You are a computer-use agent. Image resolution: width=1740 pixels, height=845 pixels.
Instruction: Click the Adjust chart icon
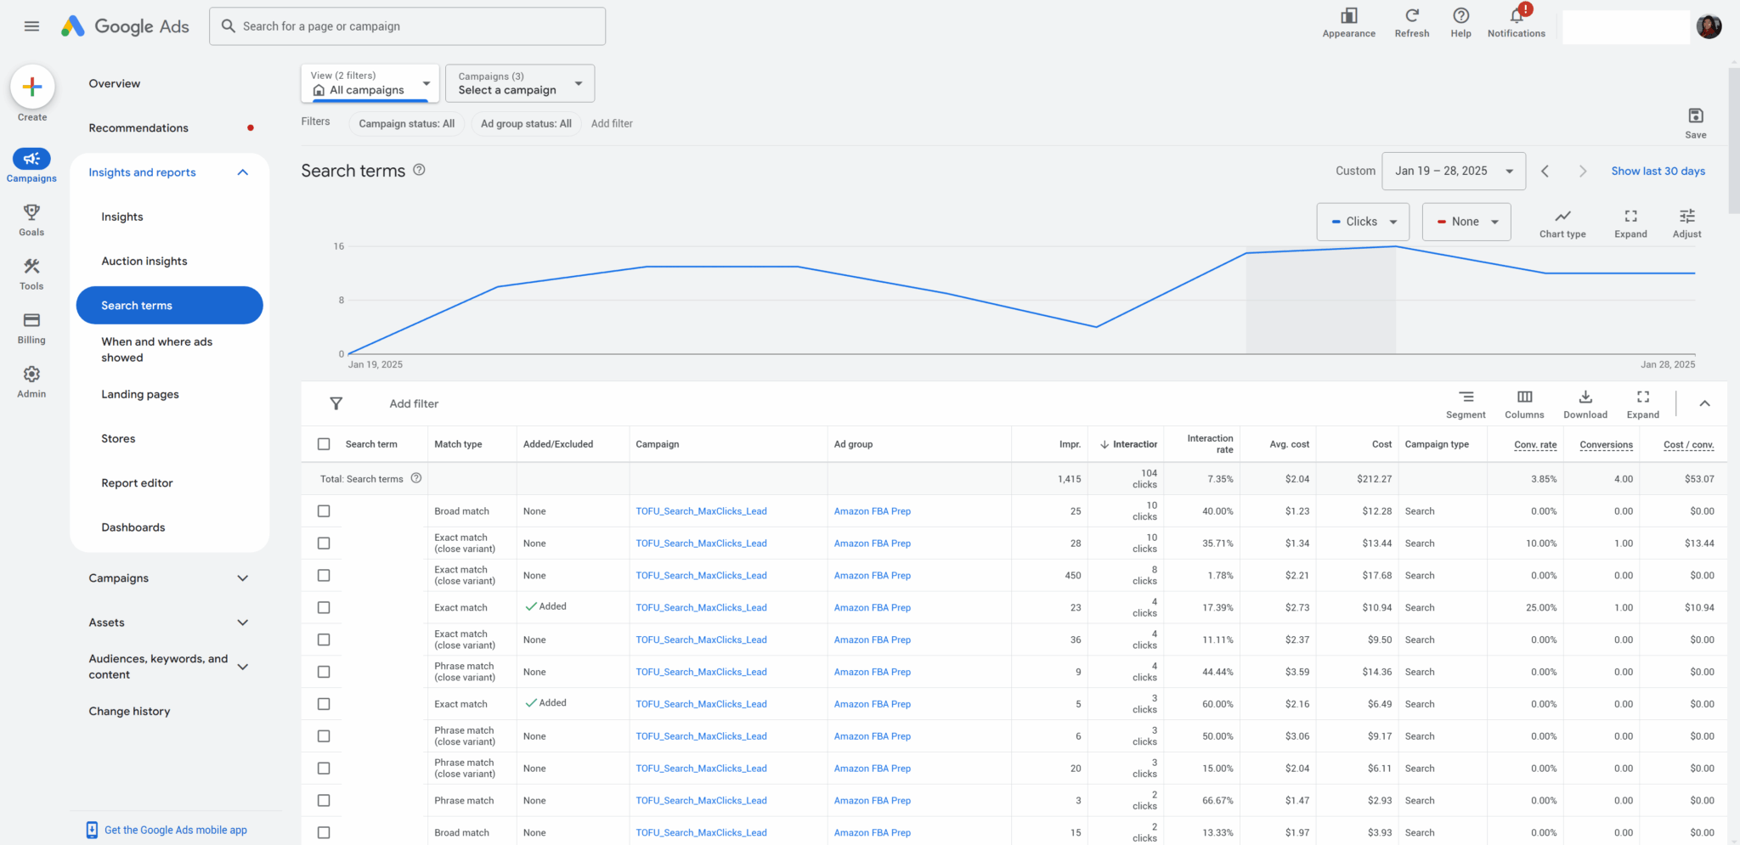tap(1686, 216)
